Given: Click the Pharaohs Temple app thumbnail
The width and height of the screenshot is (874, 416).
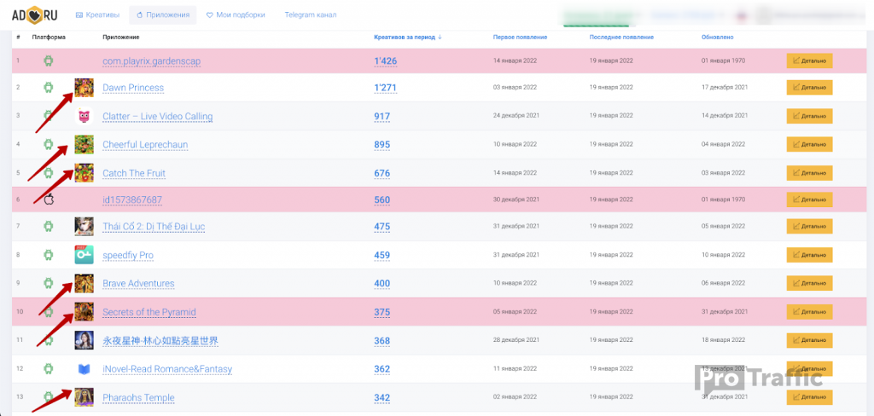Looking at the screenshot, I should click(x=84, y=397).
